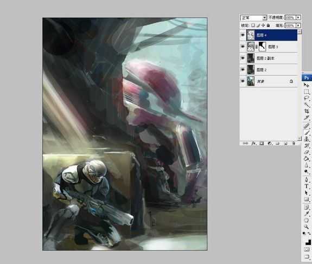This screenshot has height=264, width=312.
Task: Select the Hand tool
Action: point(307,220)
